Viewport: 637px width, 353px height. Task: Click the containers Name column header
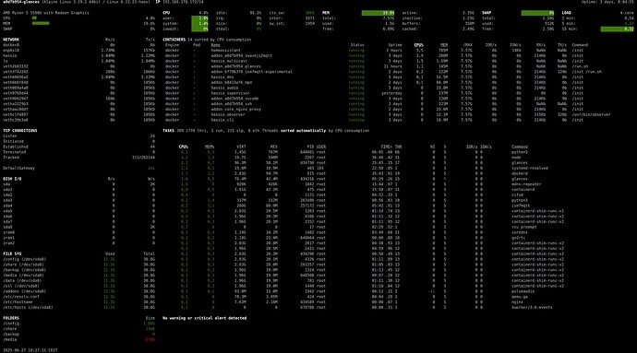pyautogui.click(x=215, y=45)
